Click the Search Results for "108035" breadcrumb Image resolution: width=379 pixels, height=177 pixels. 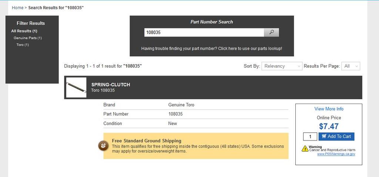56,8
